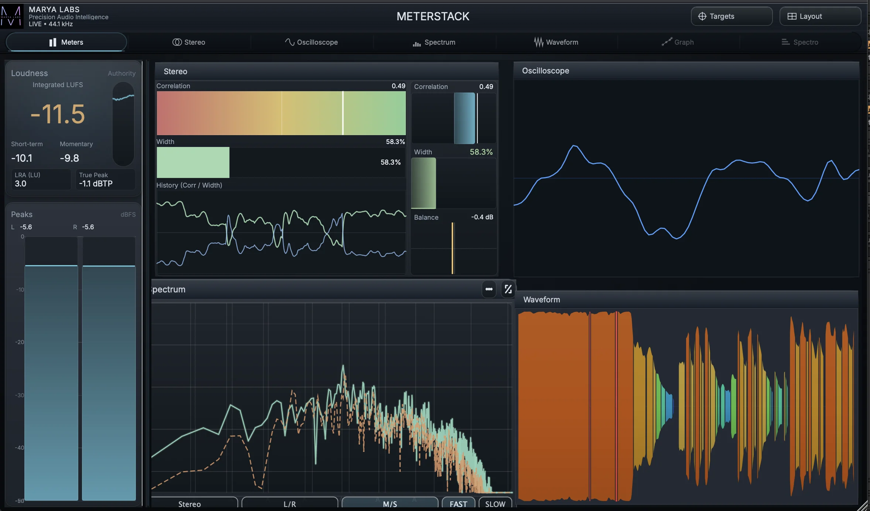Click the loudness Authority vertical meter
This screenshot has width=870, height=511.
pyautogui.click(x=123, y=124)
